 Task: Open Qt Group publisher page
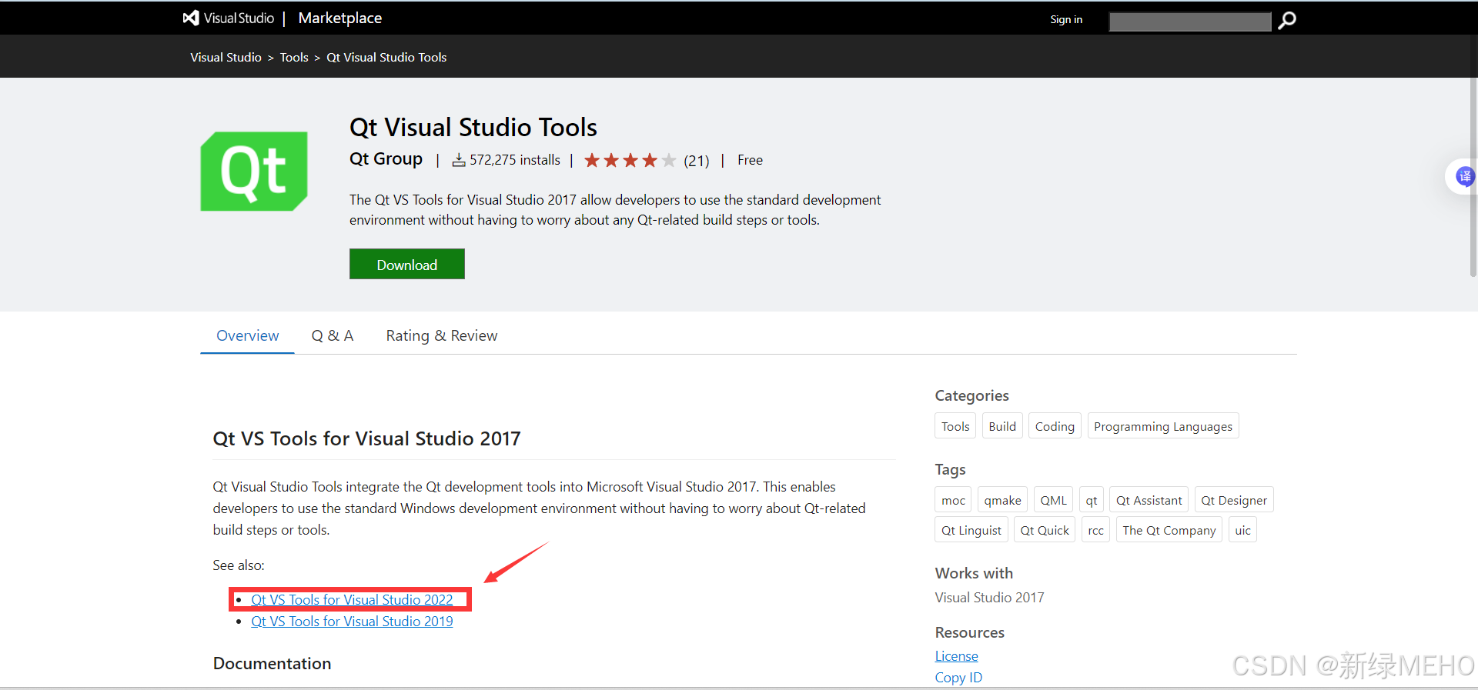386,158
